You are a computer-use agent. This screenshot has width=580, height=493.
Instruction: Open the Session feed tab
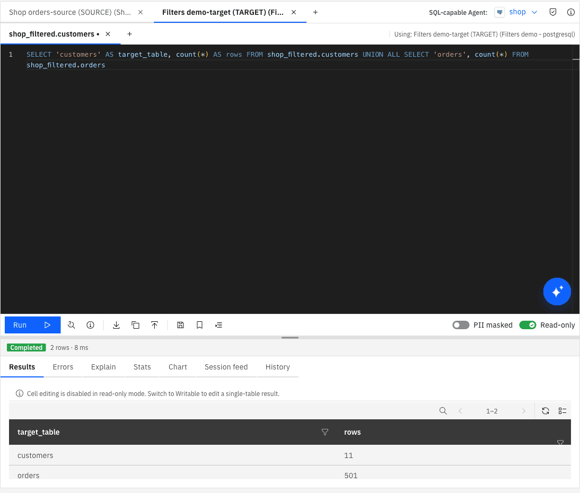[x=226, y=367]
